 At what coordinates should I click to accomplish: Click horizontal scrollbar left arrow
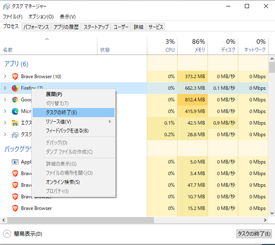pyautogui.click(x=3, y=220)
